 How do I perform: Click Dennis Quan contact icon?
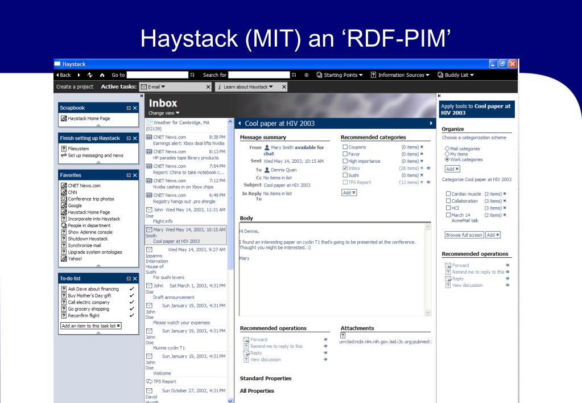pyautogui.click(x=266, y=170)
